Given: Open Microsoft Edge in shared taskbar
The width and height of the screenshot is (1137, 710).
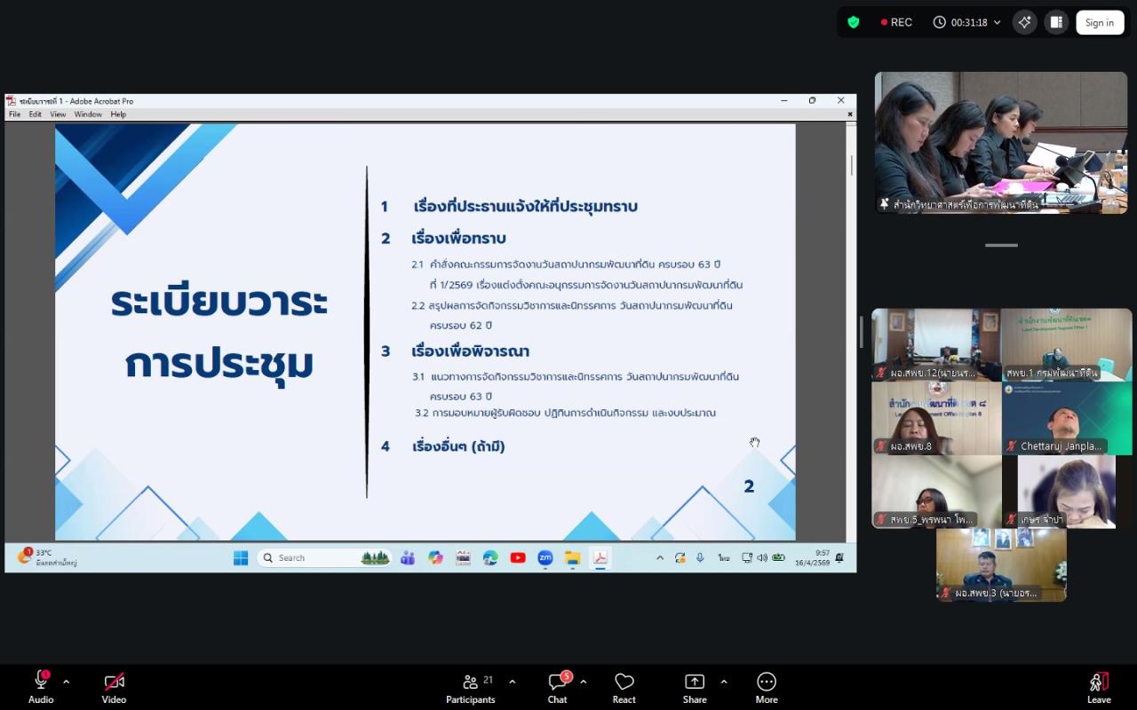Looking at the screenshot, I should pos(490,557).
